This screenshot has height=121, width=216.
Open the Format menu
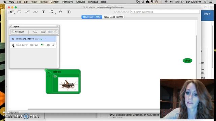pyautogui.click(x=44, y=2)
